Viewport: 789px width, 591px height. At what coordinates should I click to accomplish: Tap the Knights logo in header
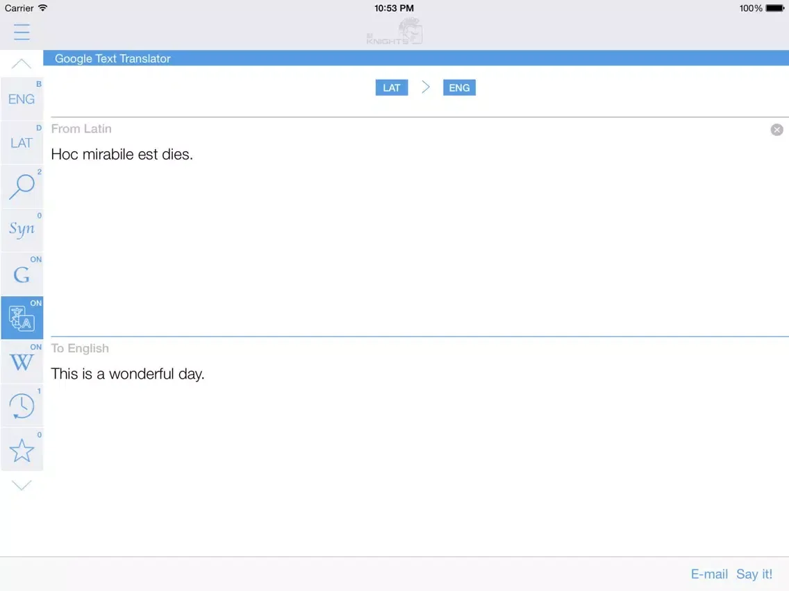pos(395,33)
